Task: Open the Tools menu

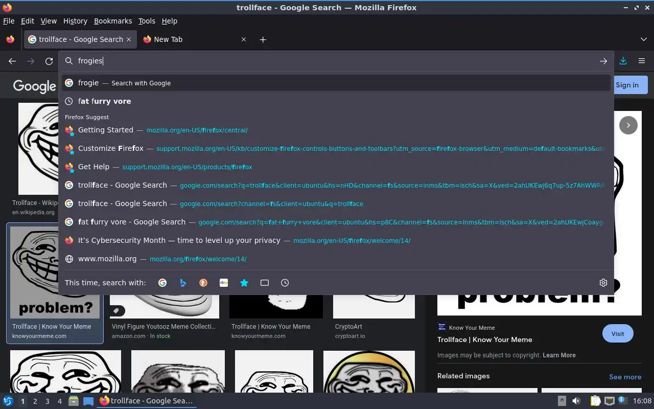Action: pyautogui.click(x=147, y=21)
